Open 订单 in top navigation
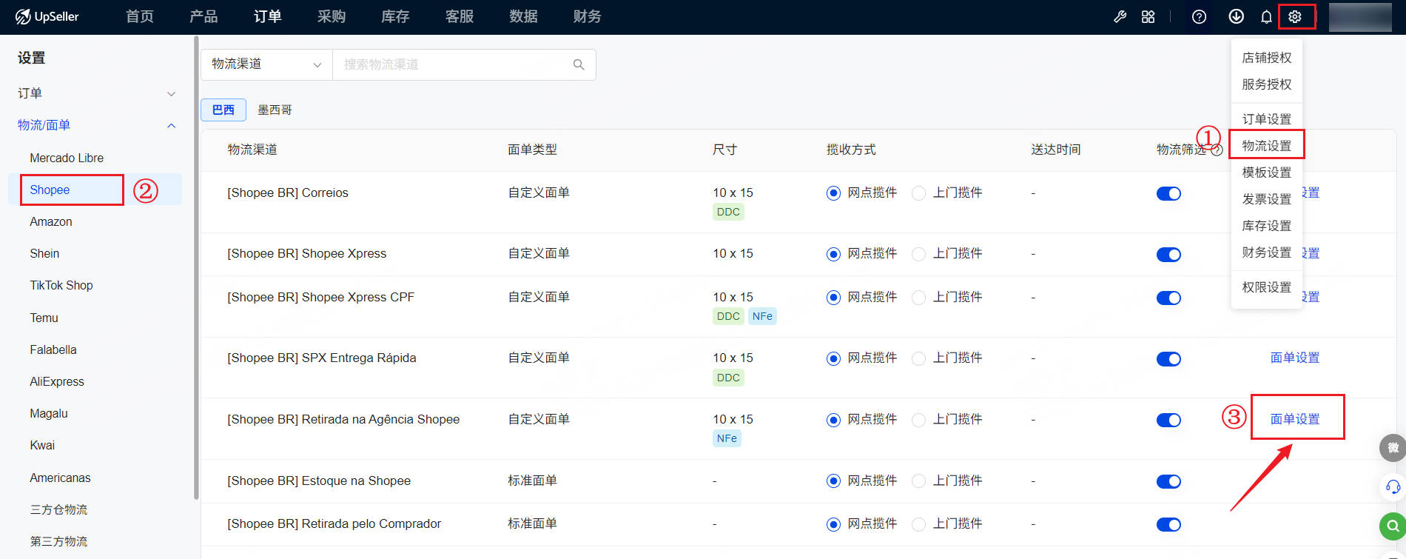1406x559 pixels. (x=267, y=16)
